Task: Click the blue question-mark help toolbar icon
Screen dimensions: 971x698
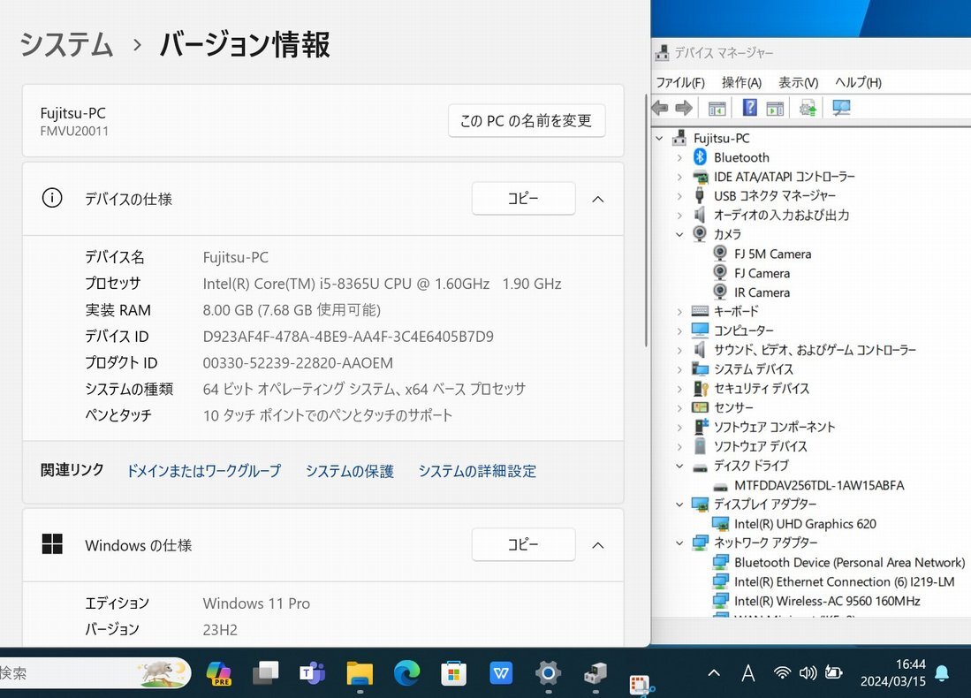Action: pos(749,108)
